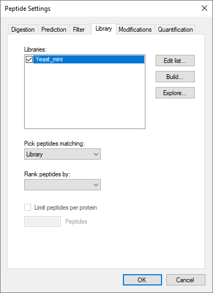Confirm settings with the OK button

(x=142, y=280)
